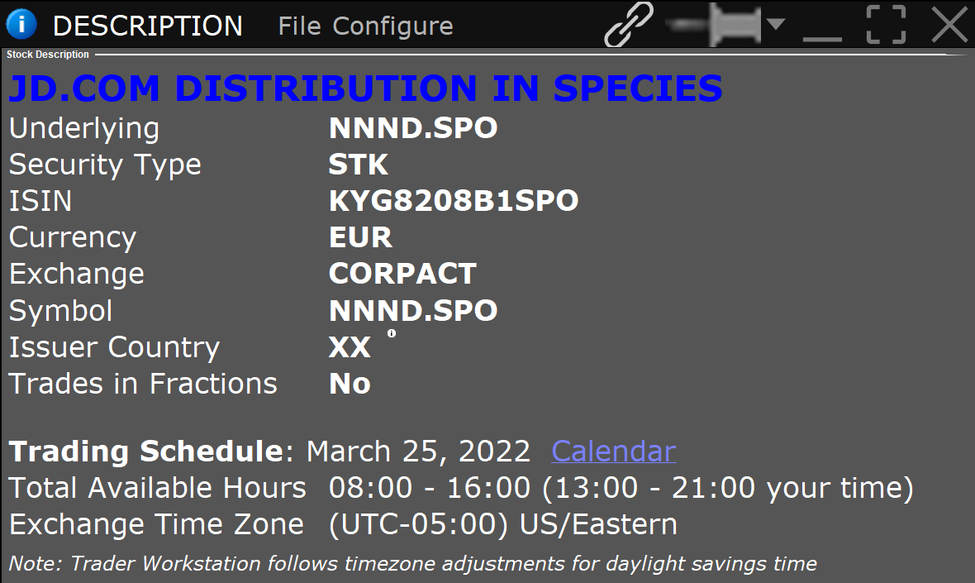The width and height of the screenshot is (975, 583).
Task: Open the Calendar link
Action: [x=614, y=451]
